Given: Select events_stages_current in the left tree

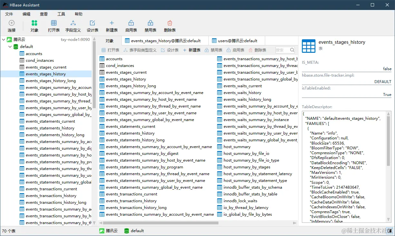Looking at the screenshot, I should [46, 67].
